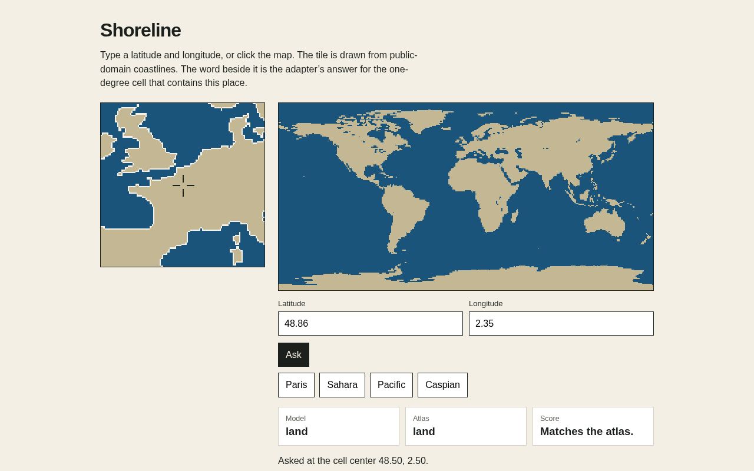The width and height of the screenshot is (754, 471).
Task: Click the Model result card
Action: tap(339, 426)
